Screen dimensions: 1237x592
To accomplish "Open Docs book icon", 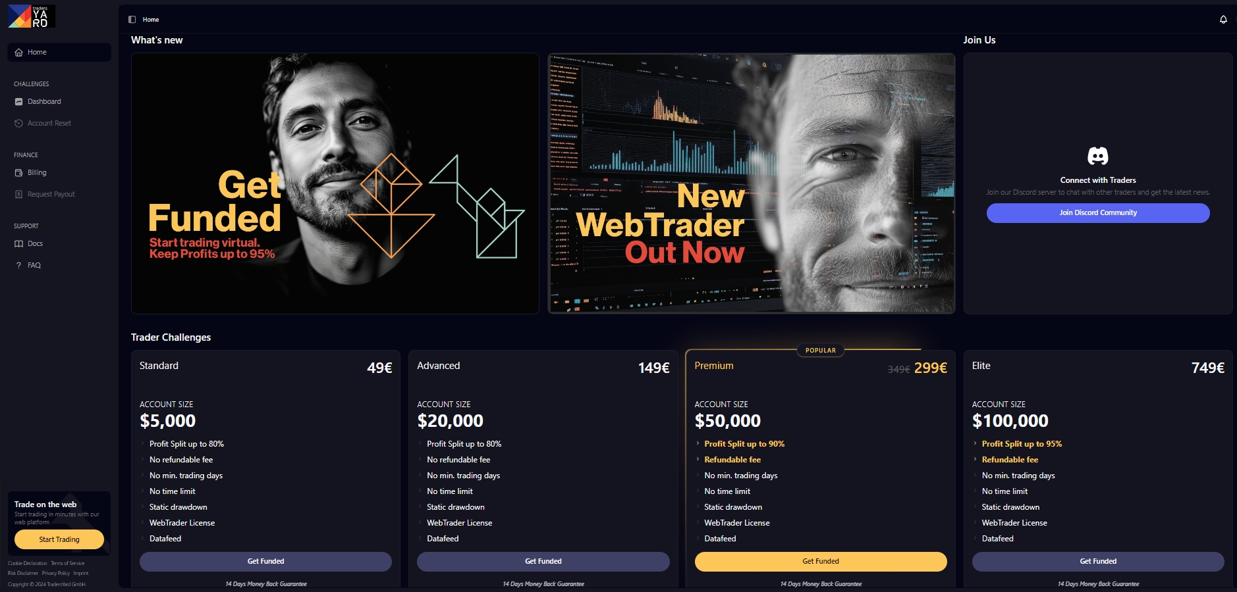I will [x=18, y=244].
